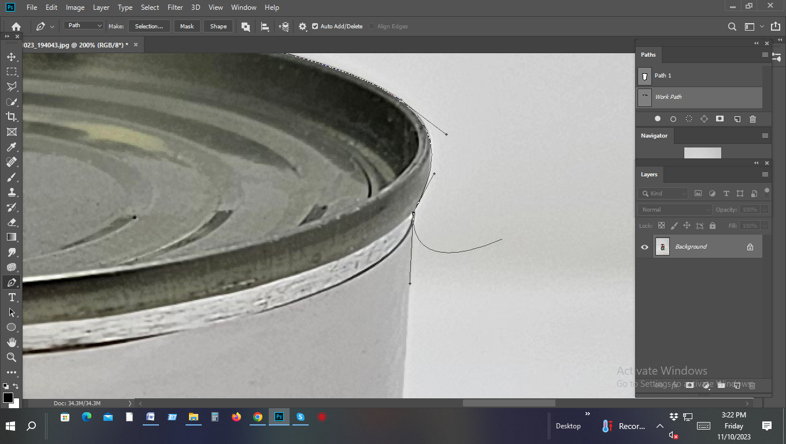Select the Frame tool
Screen dimensions: 786x444
point(11,132)
